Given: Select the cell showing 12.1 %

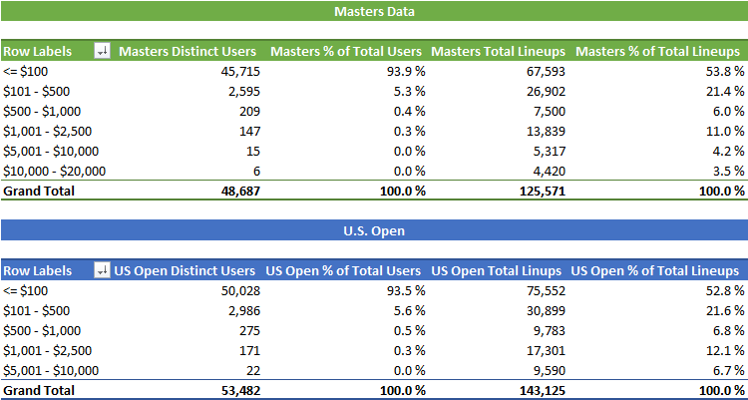Looking at the screenshot, I should click(725, 351).
